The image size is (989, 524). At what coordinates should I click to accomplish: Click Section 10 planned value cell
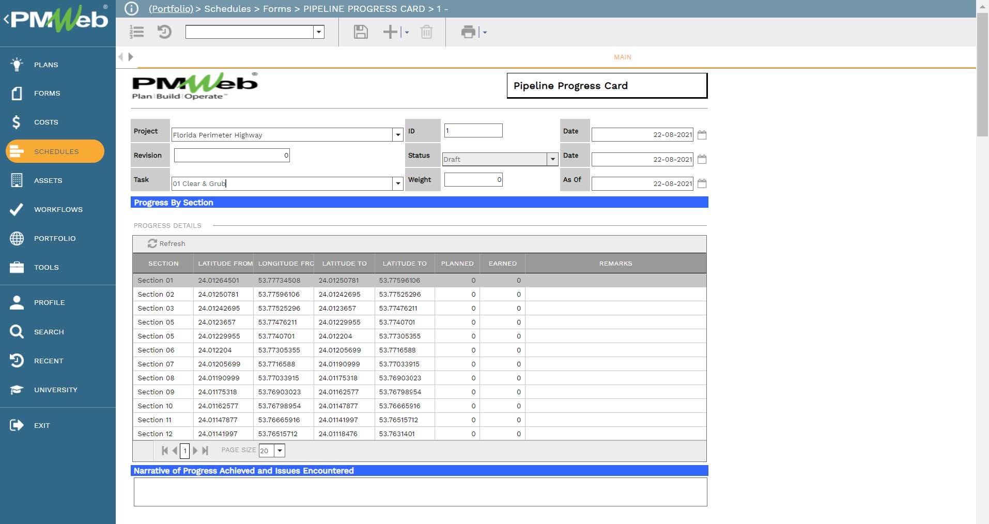pyautogui.click(x=457, y=406)
